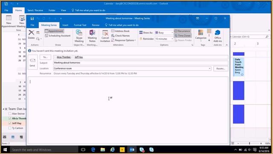This screenshot has width=273, height=154.
Task: Collapse the Team: Dan calendar group
Action: 3,109
